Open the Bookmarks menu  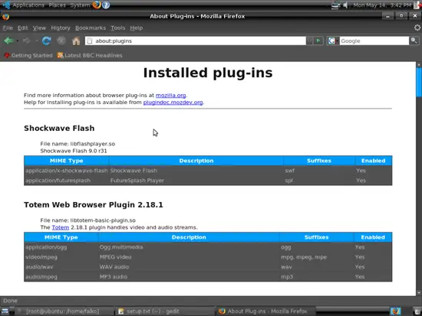click(91, 28)
